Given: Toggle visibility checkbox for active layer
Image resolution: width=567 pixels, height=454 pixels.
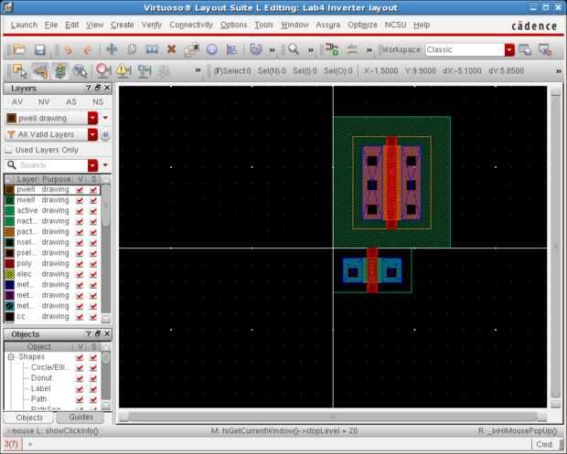Looking at the screenshot, I should pyautogui.click(x=80, y=211).
